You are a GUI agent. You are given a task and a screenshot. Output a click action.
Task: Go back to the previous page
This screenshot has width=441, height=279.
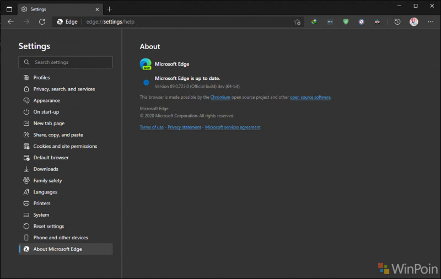tap(10, 22)
